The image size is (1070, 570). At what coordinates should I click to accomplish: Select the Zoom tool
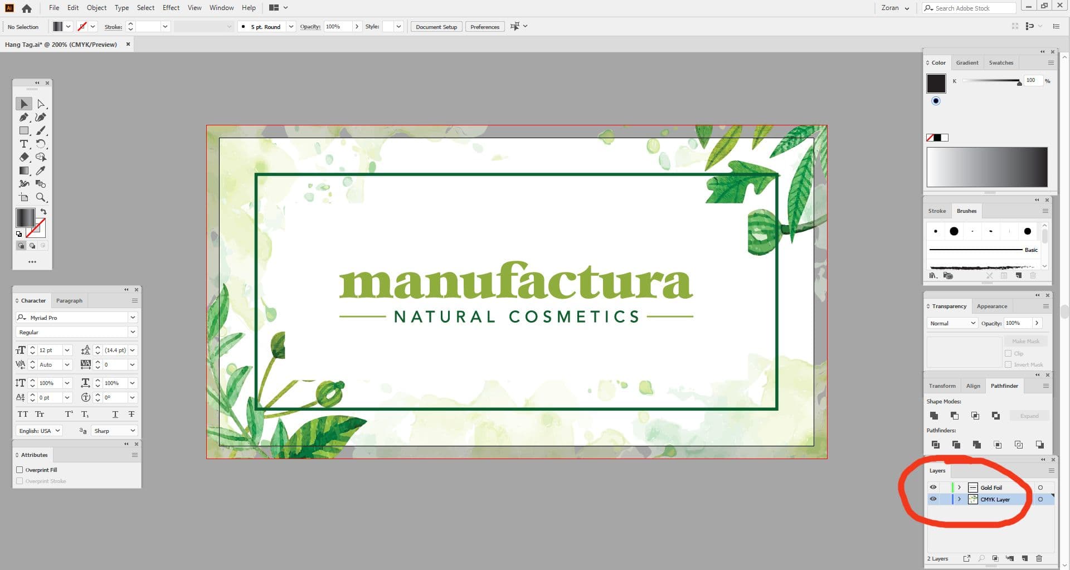41,197
